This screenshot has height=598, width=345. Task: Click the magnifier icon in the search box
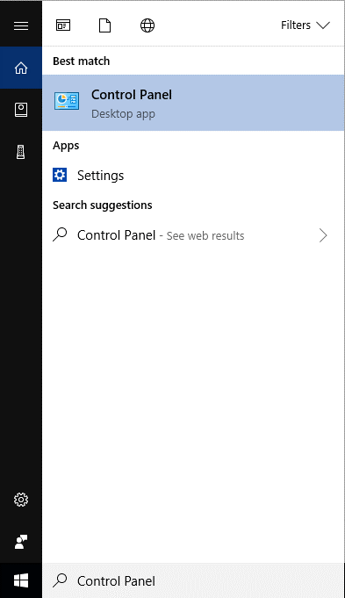(60, 580)
